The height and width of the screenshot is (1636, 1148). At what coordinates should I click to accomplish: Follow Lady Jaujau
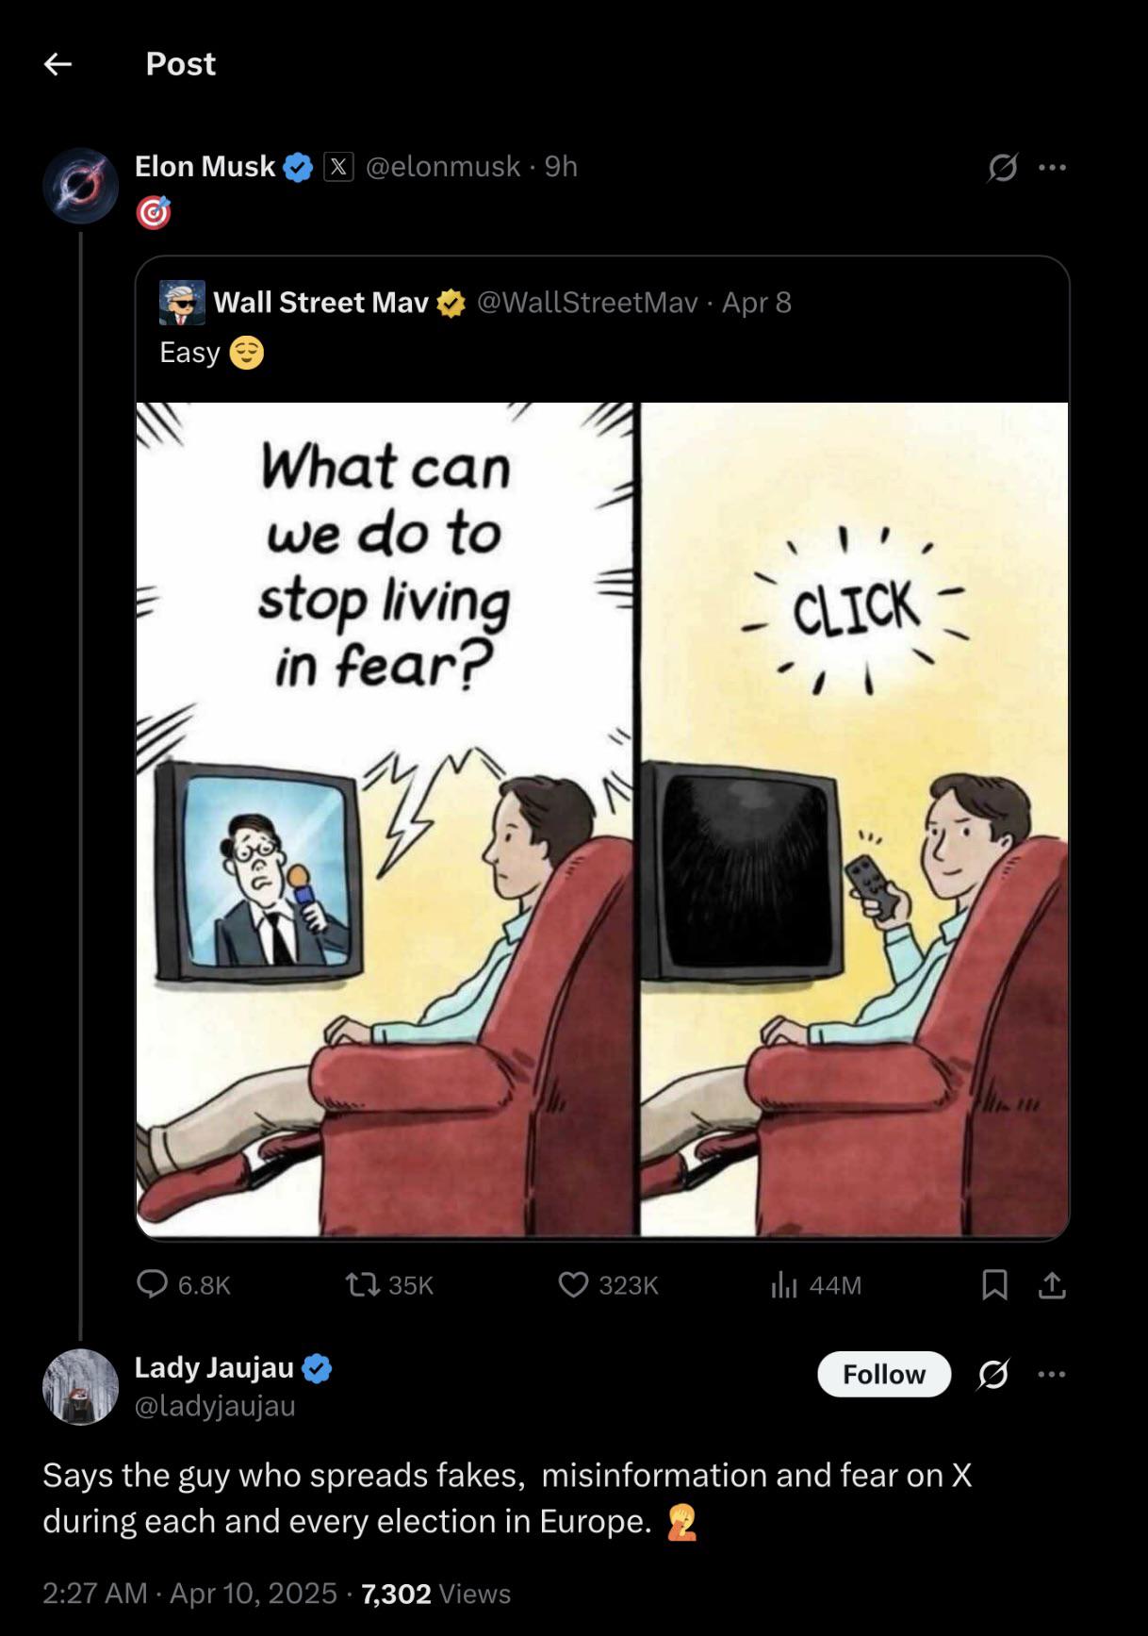[x=883, y=1374]
